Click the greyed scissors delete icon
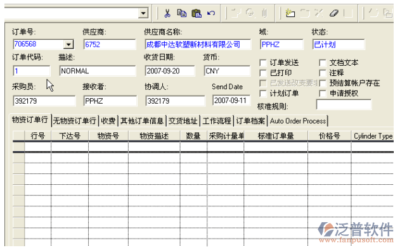 pyautogui.click(x=319, y=13)
